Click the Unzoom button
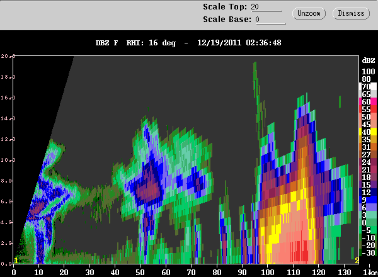Image resolution: width=378 pixels, height=277 pixels. point(309,13)
